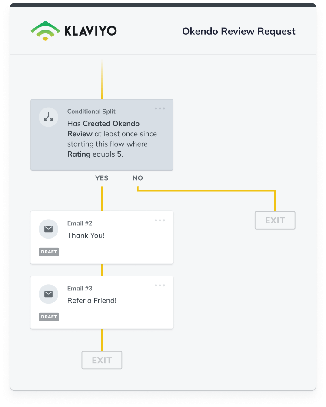Select the EXIT node below Email #3
Viewport: 326px width, 407px height.
click(x=102, y=360)
